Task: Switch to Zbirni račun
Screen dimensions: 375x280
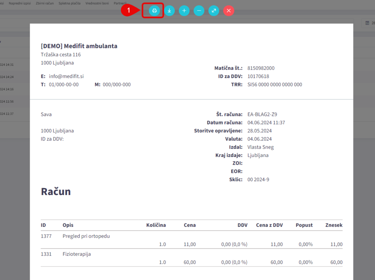Action: [44, 3]
